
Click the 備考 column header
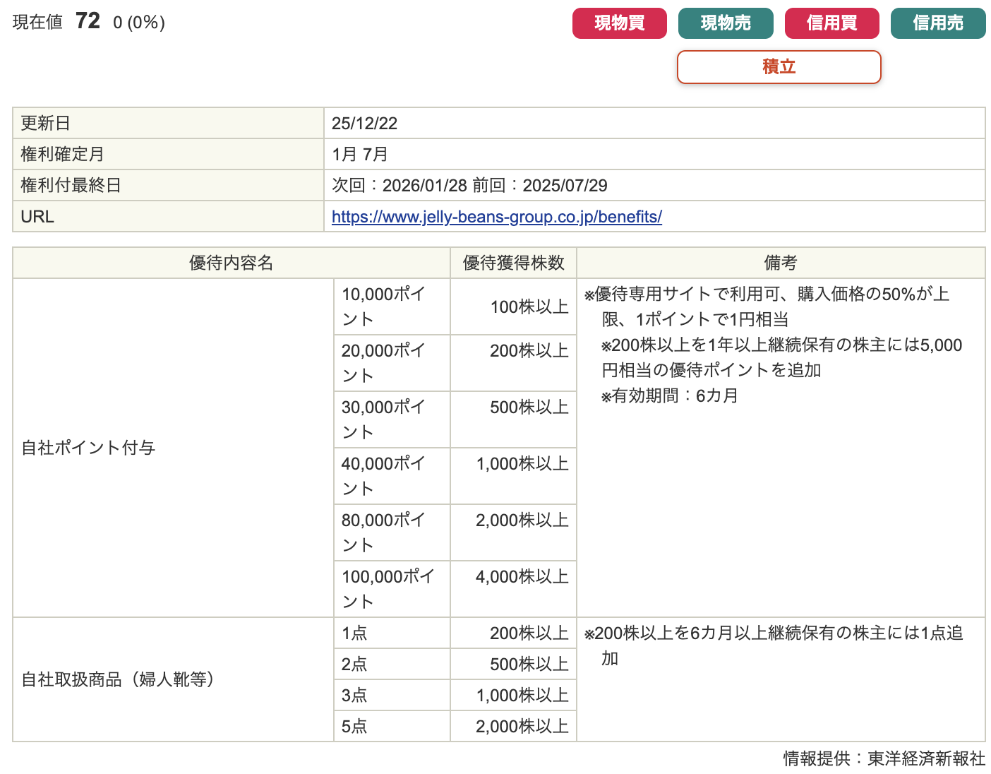[780, 263]
